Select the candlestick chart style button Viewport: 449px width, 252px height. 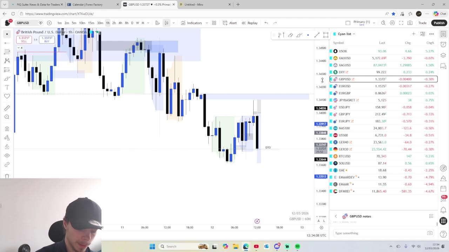[167, 23]
